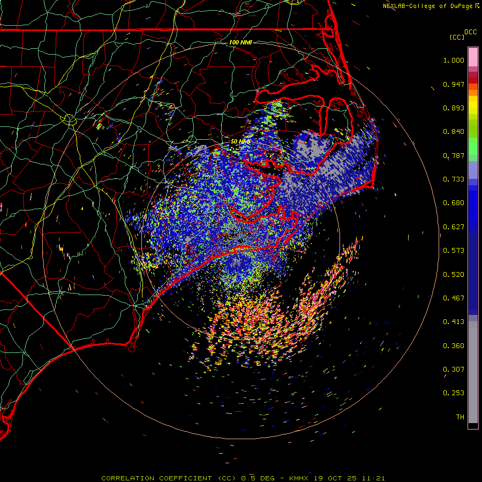Screen dimensions: 482x482
Task: Click the 0.947 legend value
Action: point(454,84)
